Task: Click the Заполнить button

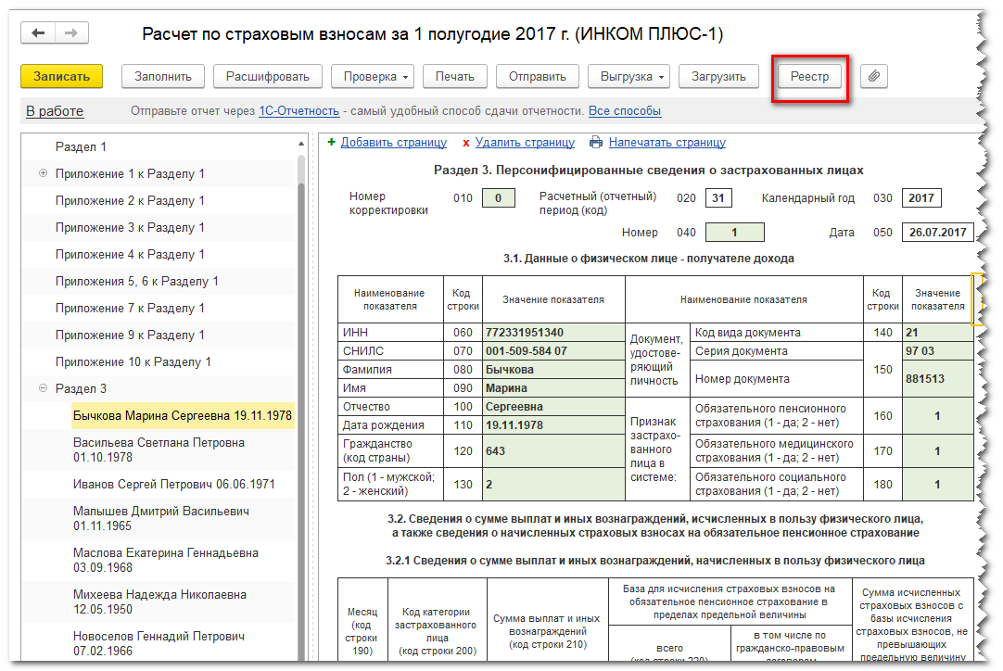Action: (x=163, y=76)
